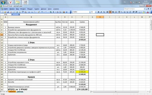152x95 pixels.
Task: Expand the help question box dropdown
Action: pyautogui.click(x=144, y=9)
